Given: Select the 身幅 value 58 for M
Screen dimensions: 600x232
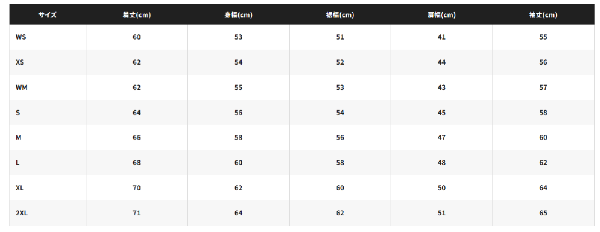Looking at the screenshot, I should tap(238, 138).
